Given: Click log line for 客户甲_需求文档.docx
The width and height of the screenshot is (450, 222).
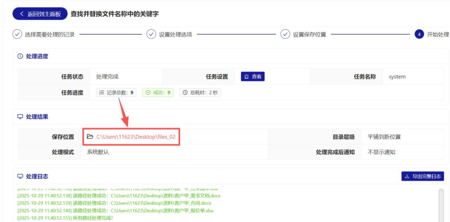Looking at the screenshot, I should 119,196.
